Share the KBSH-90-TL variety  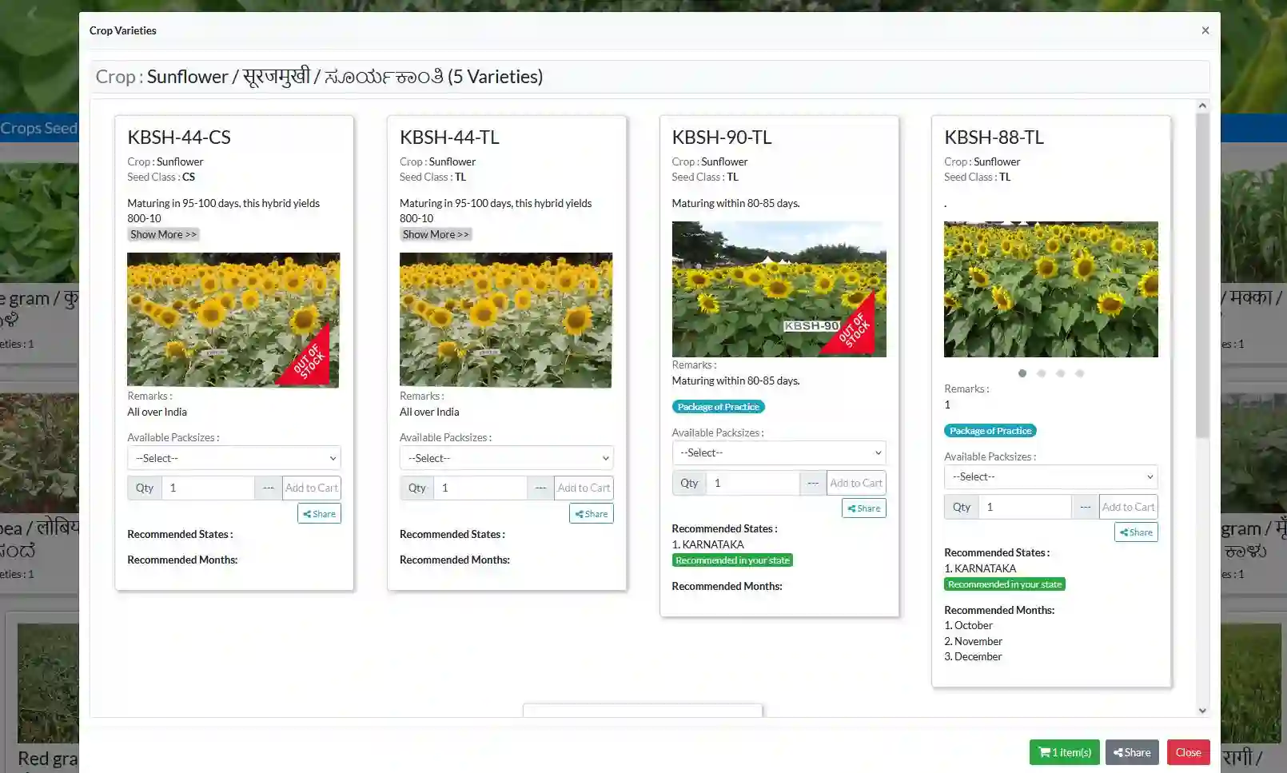(863, 508)
